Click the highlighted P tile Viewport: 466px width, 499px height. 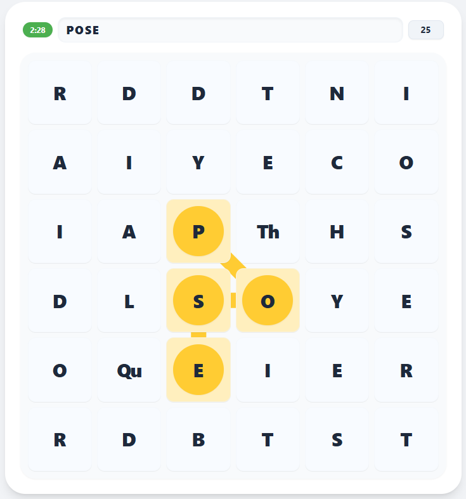pos(198,231)
